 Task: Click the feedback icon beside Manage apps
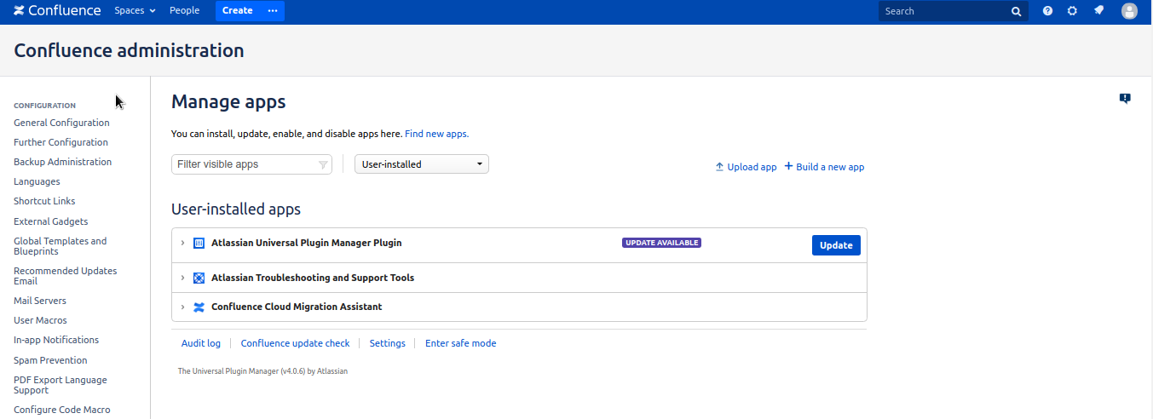coord(1125,99)
